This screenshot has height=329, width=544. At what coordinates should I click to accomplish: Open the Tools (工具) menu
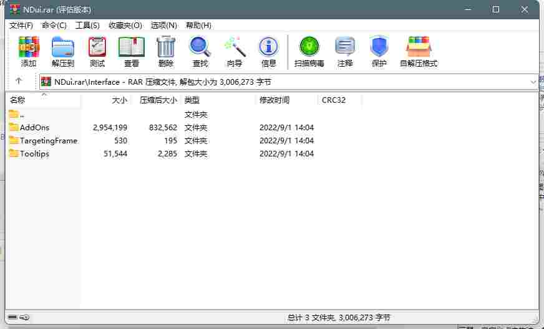87,26
